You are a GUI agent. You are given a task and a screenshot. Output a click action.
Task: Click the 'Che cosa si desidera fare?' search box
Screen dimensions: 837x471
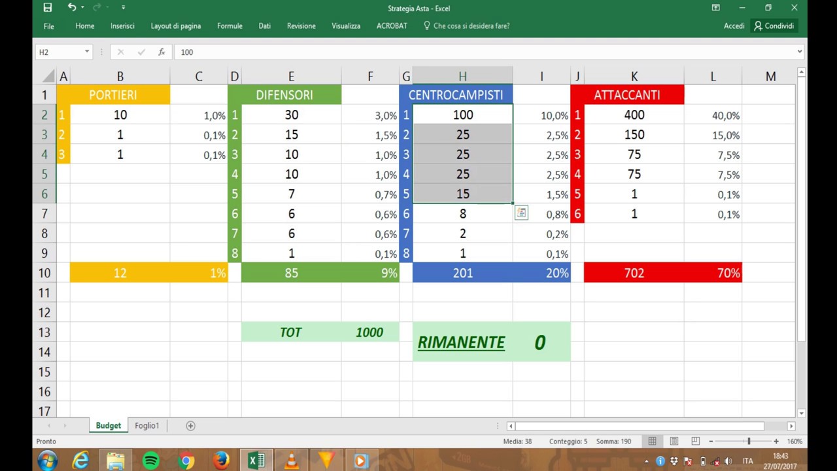tap(466, 26)
